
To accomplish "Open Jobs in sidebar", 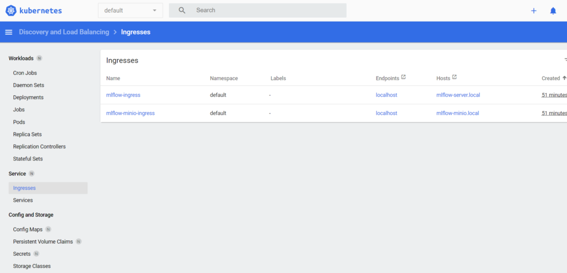I will [19, 110].
